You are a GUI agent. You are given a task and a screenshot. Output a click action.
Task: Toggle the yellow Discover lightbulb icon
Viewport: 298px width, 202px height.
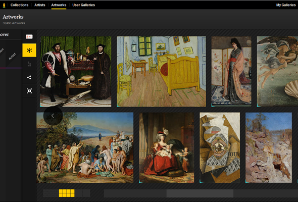[29, 50]
